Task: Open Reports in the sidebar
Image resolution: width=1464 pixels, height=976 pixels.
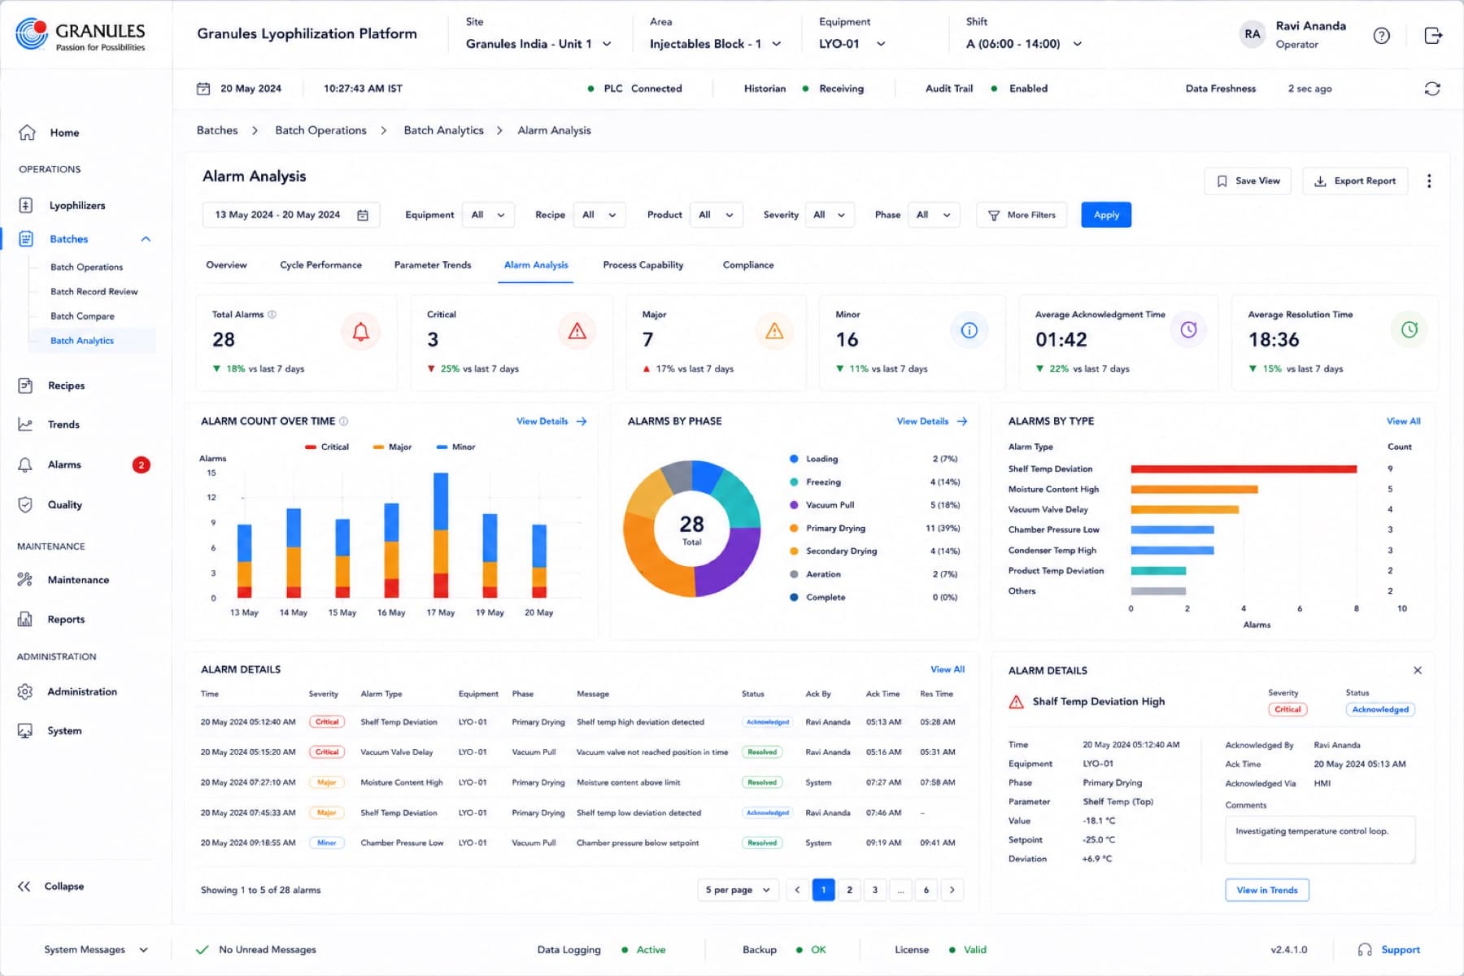Action: (66, 619)
